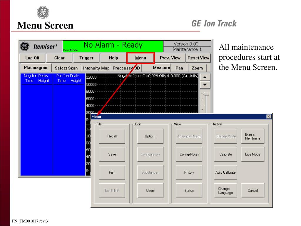Go to Prev. View
Image resolution: width=301 pixels, height=226 pixels.
point(170,58)
